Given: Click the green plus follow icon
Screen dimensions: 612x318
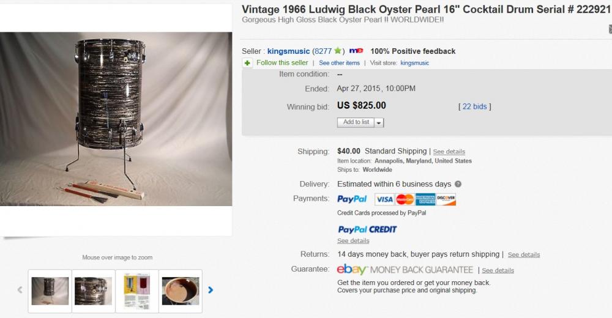Looking at the screenshot, I should pos(247,63).
